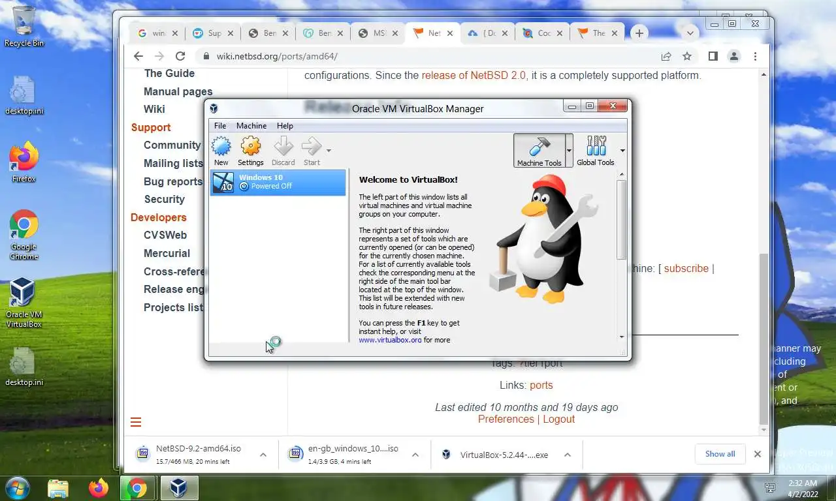Open VirtualBox Machine menu
The image size is (836, 501).
point(251,125)
